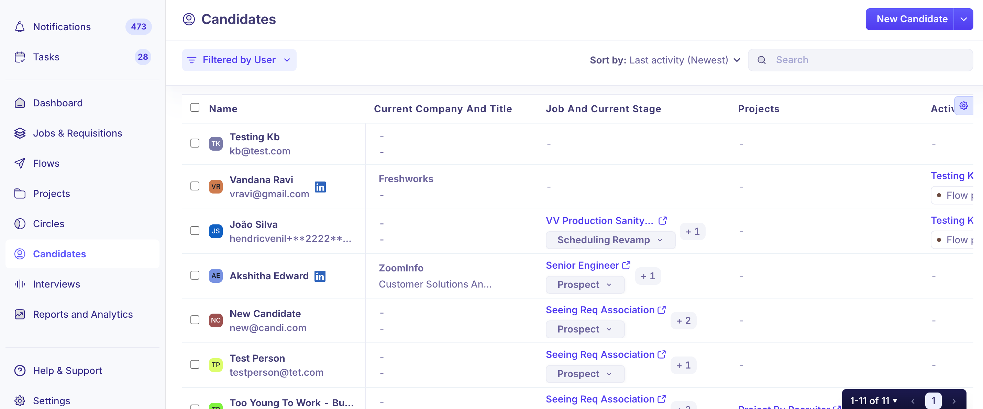Select all candidates with header checkbox
This screenshot has height=409, width=983.
195,107
